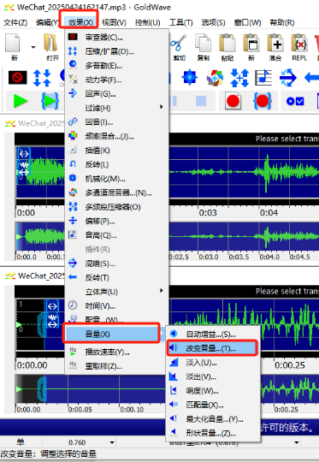This screenshot has width=319, height=462.
Task: Select 多频段压缩器(O) menu entry
Action: [117, 207]
